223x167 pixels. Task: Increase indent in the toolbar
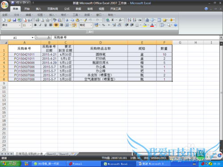(x=132, y=25)
